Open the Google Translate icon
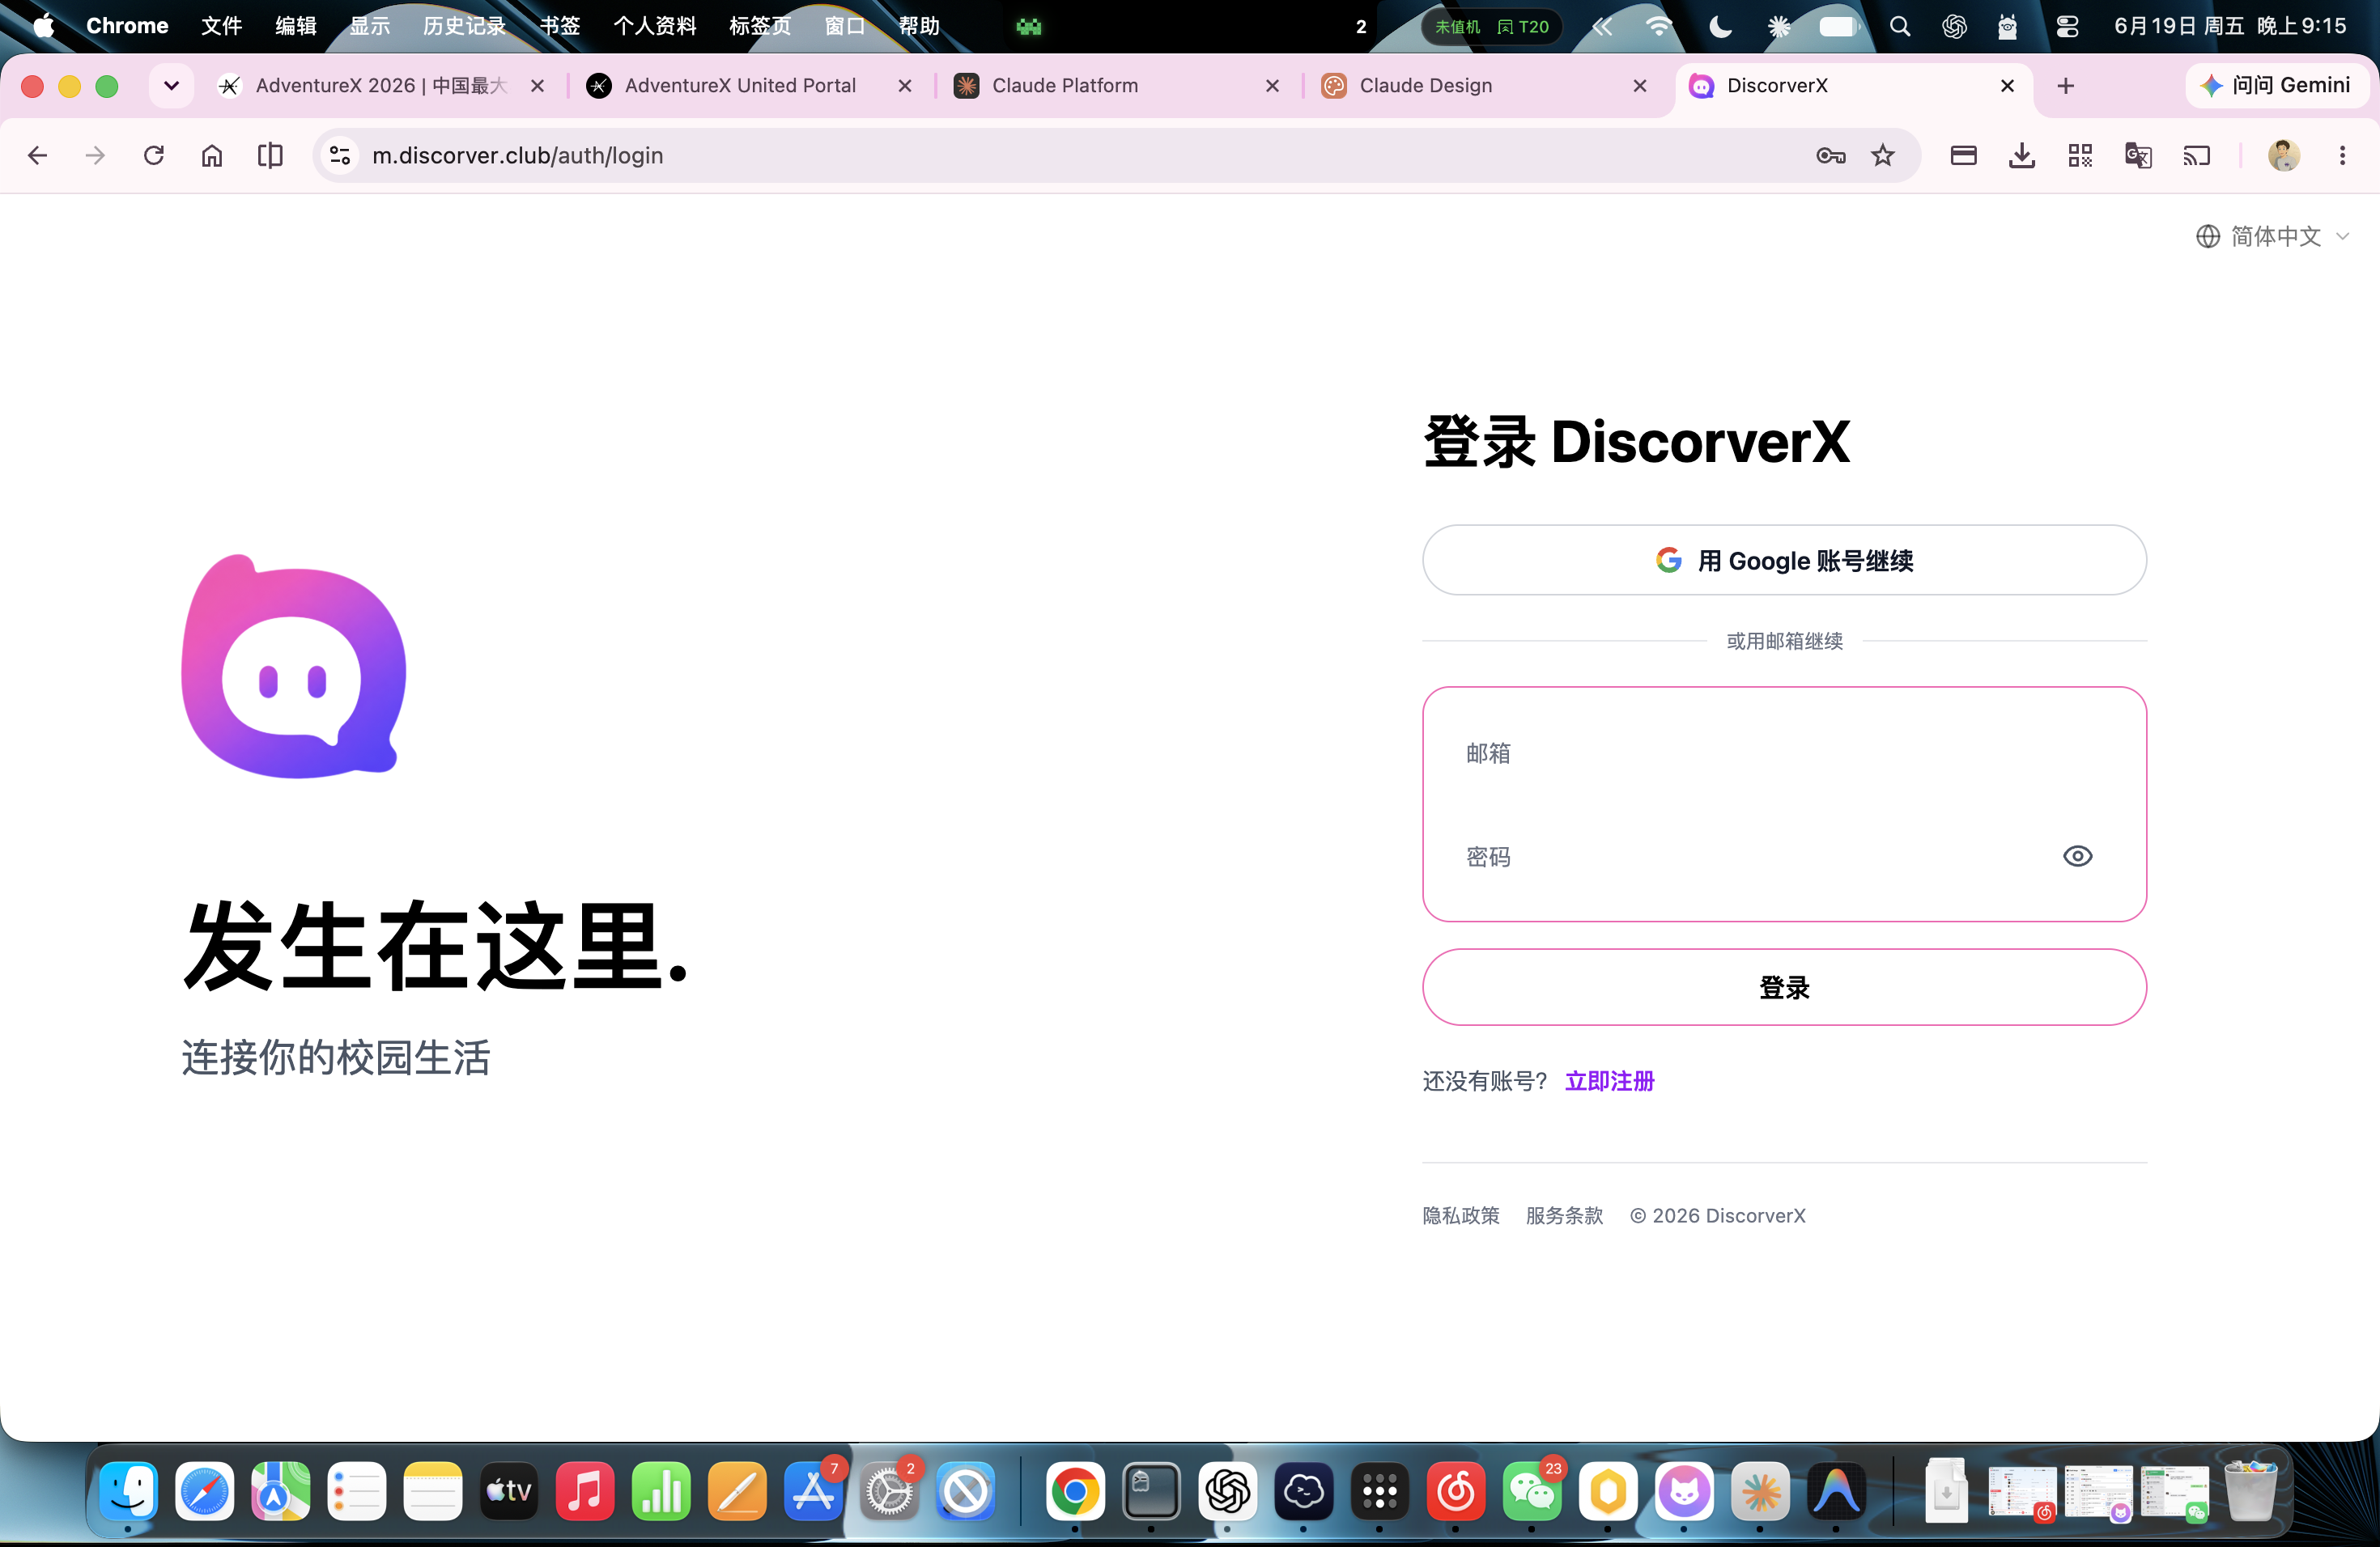This screenshot has width=2380, height=1547. [x=2138, y=156]
